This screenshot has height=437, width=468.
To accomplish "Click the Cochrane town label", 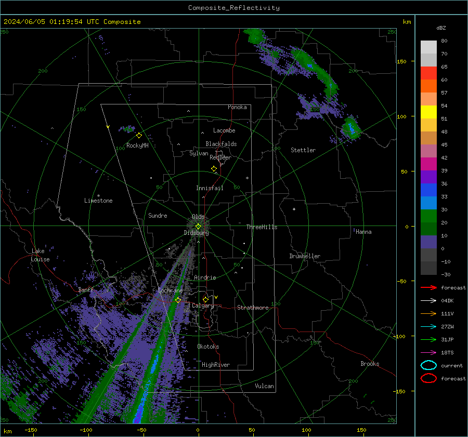I will 170,290.
